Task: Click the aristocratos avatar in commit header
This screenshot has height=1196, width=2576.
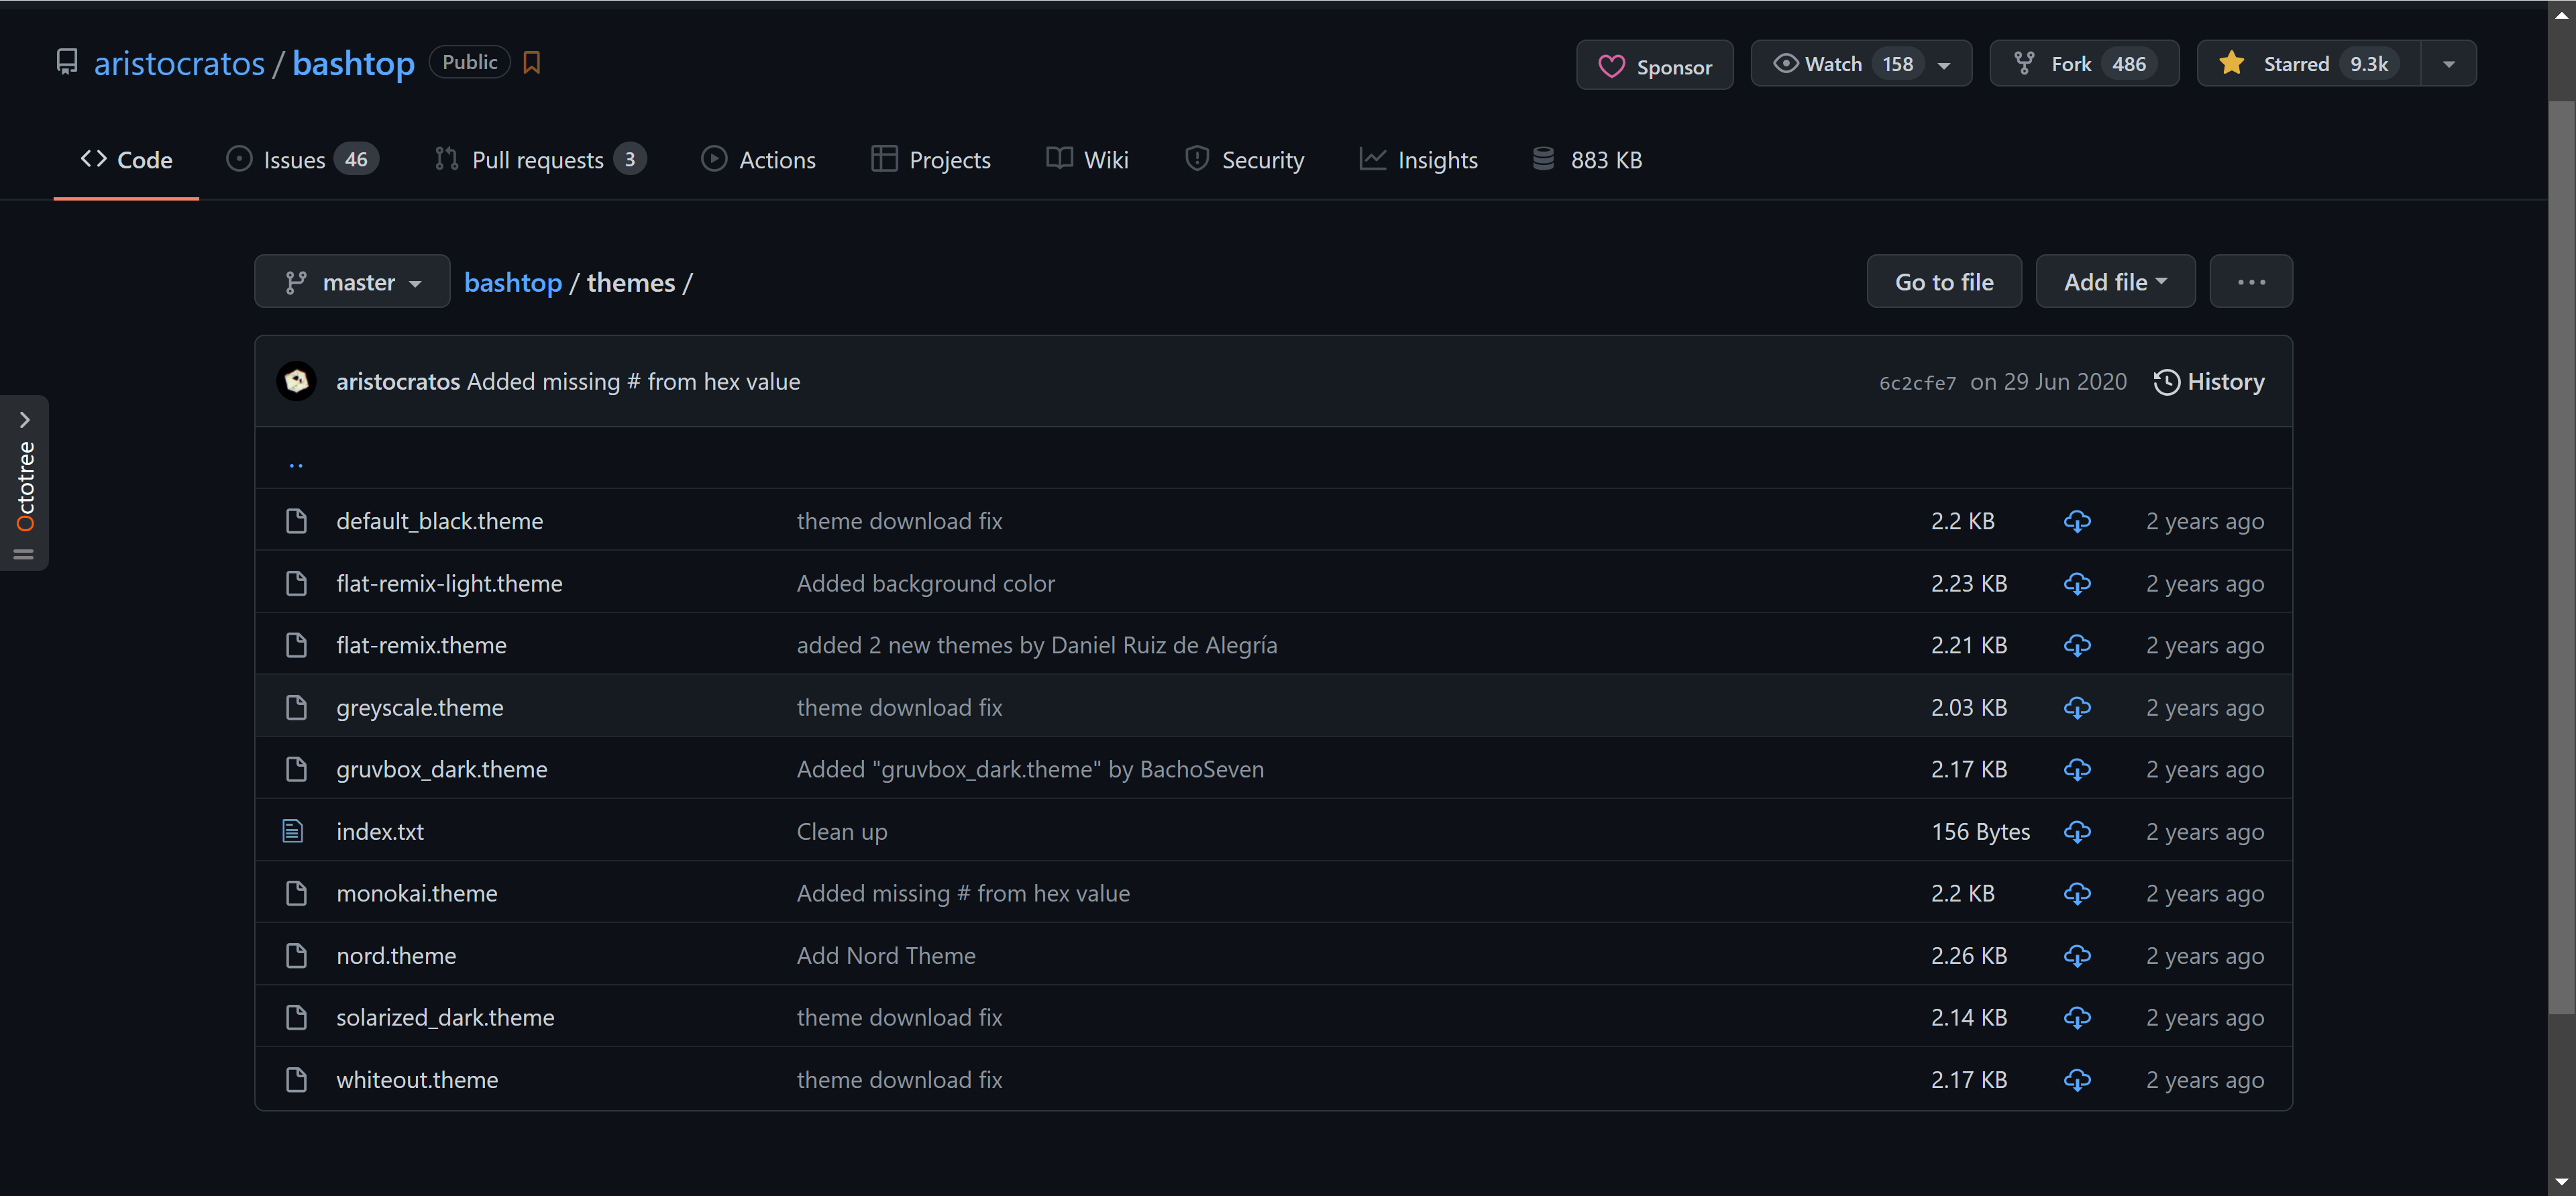Action: 296,381
